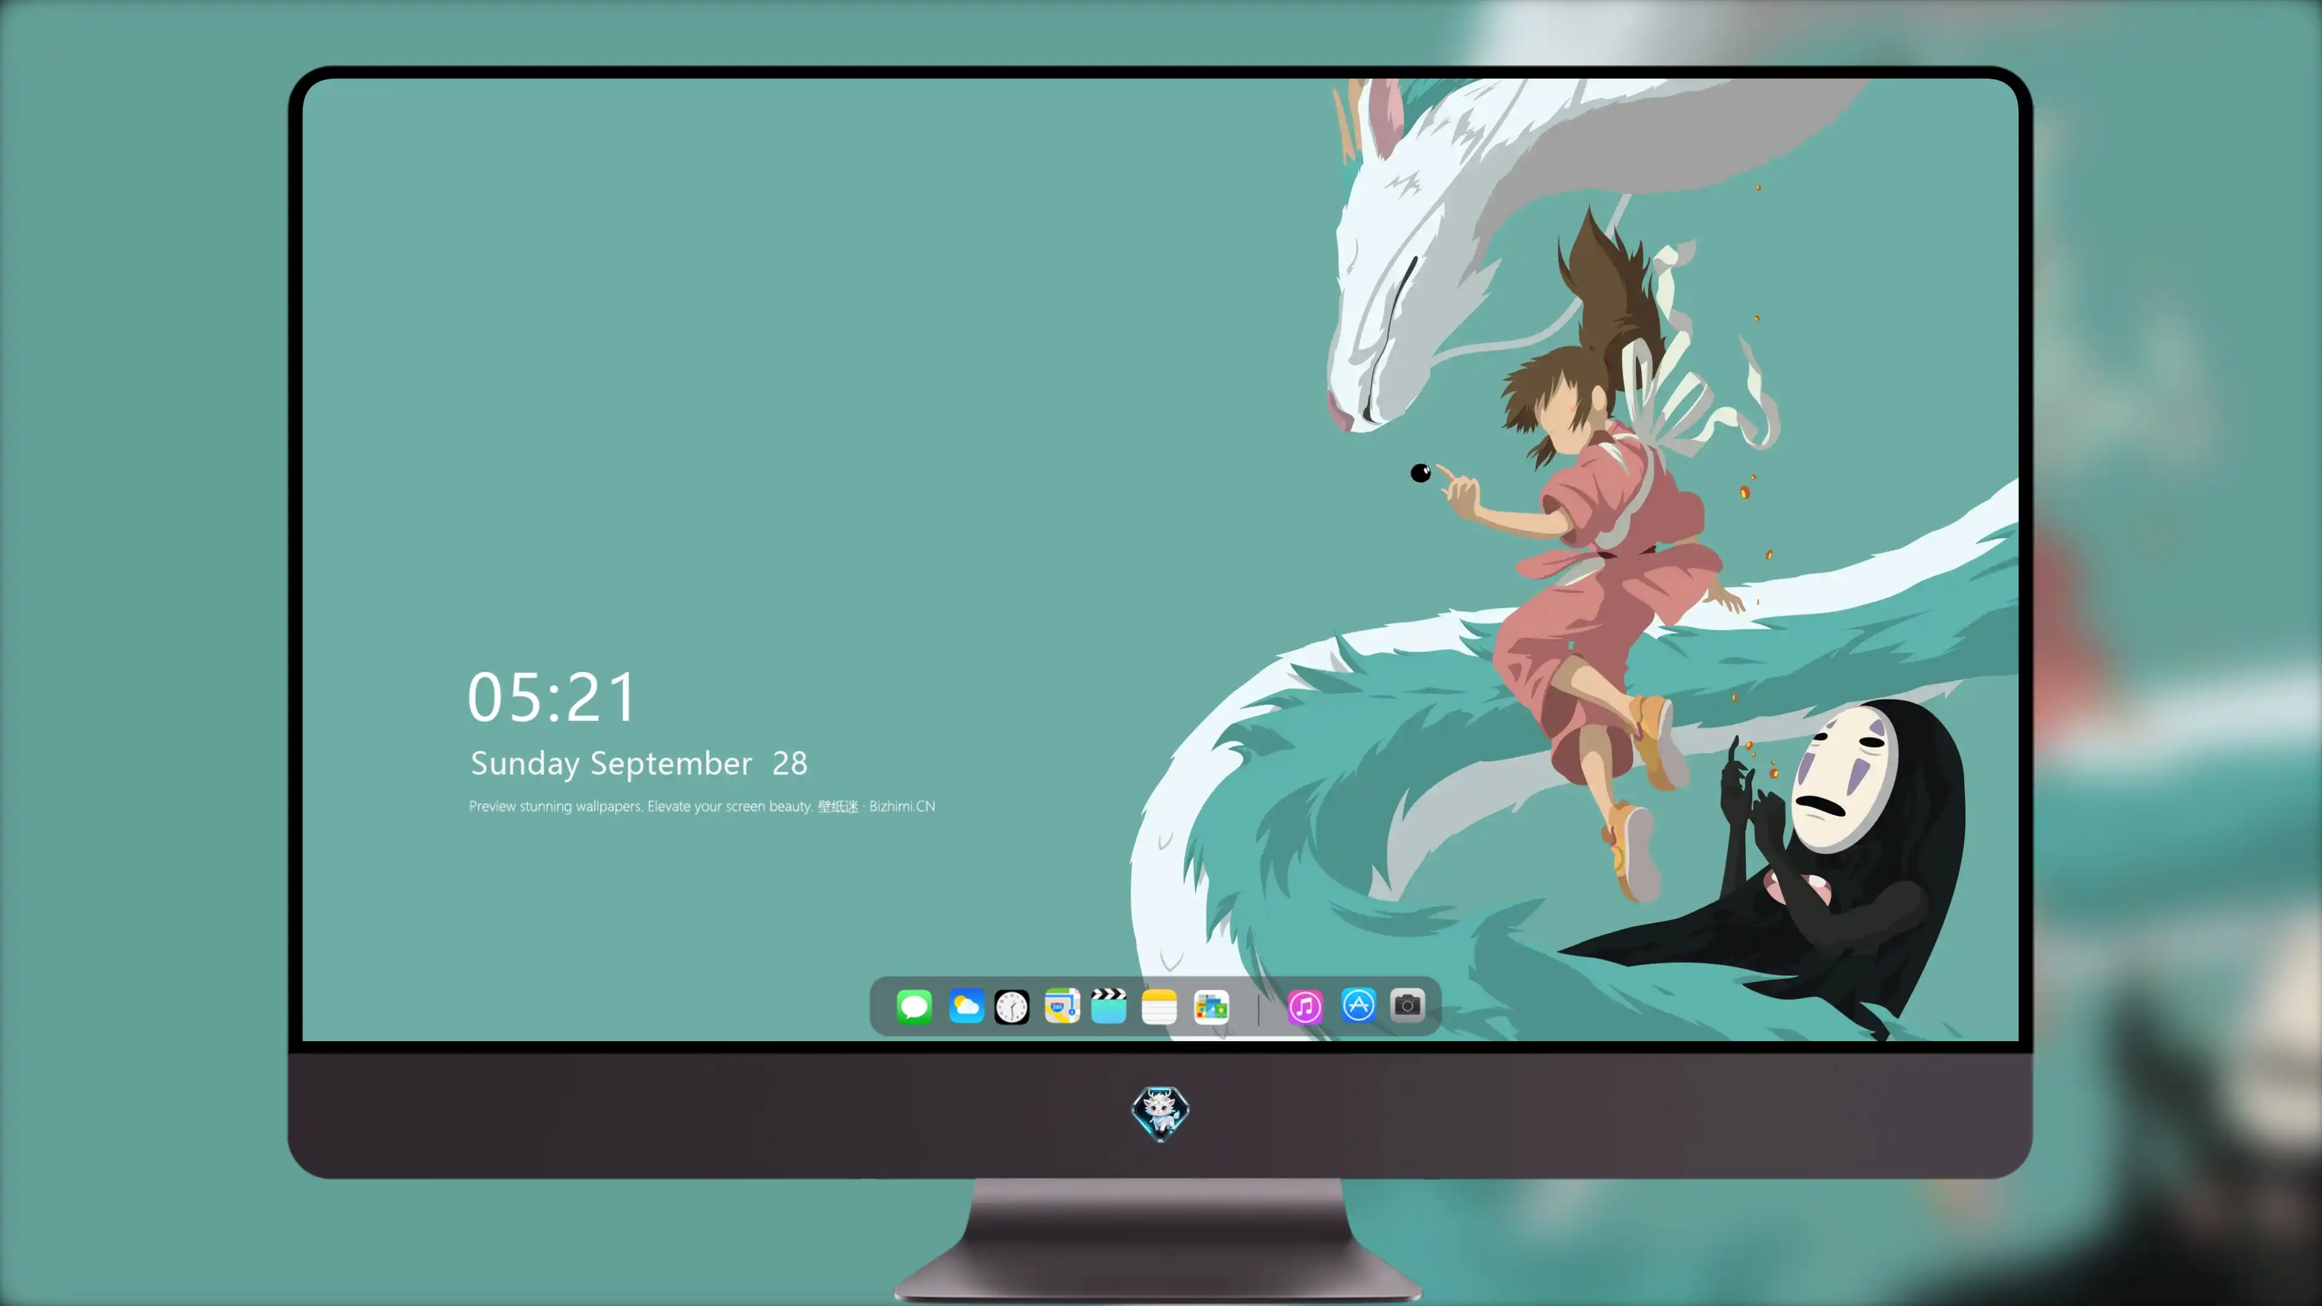Screen dimensions: 2322x1306
Task: Open the Clock app in the dock
Action: pyautogui.click(x=1012, y=1007)
